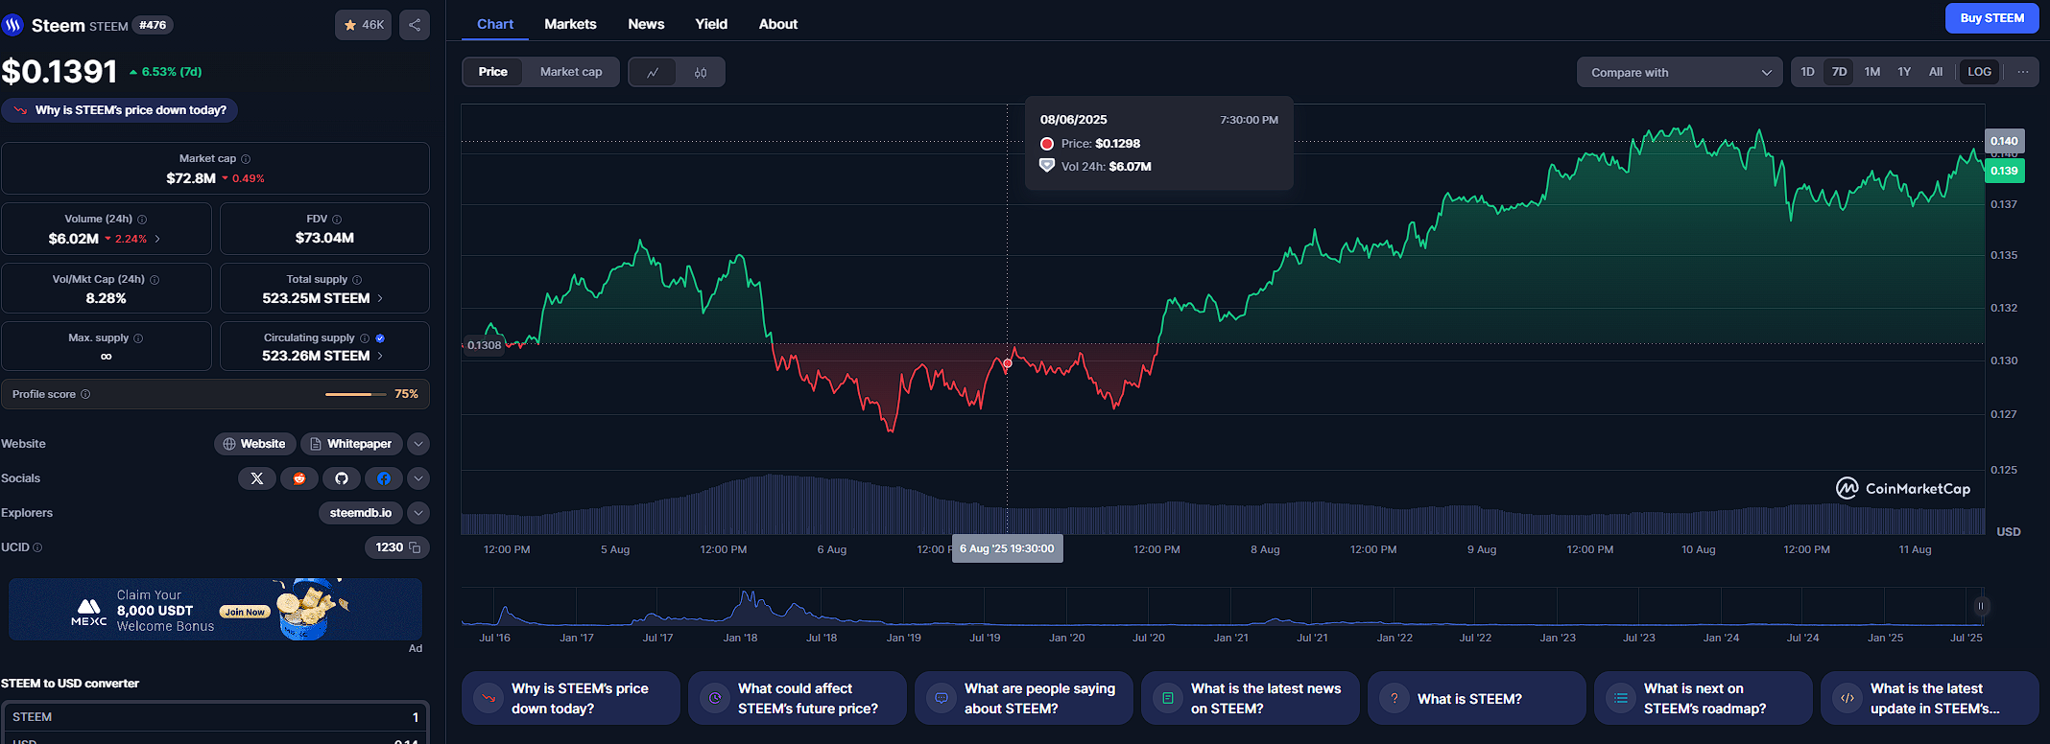The width and height of the screenshot is (2050, 744).
Task: Ask 'What could affect STEEM's future price?'
Action: (798, 698)
